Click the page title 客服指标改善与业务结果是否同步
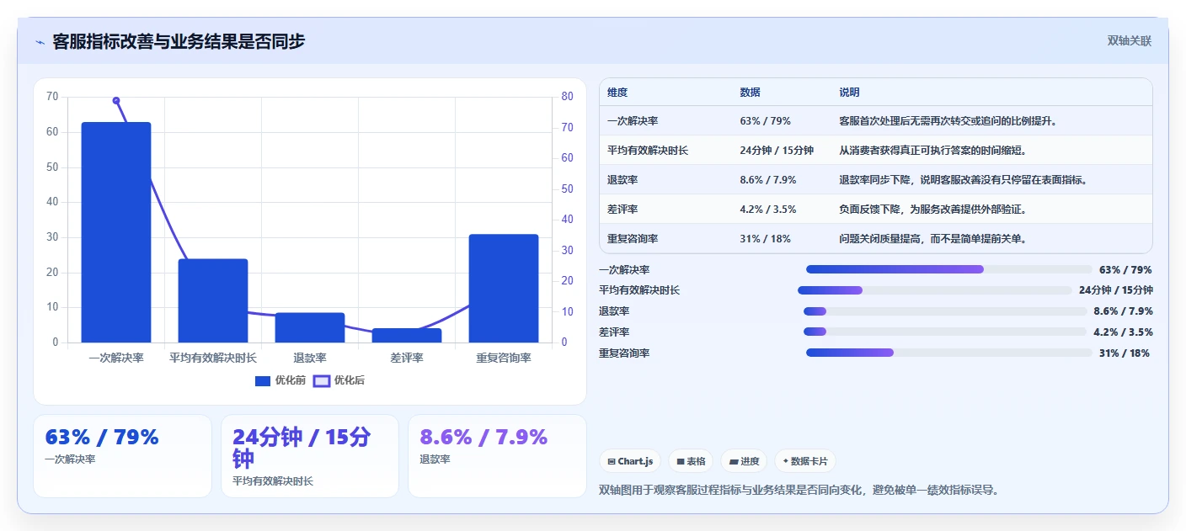The image size is (1186, 531). point(179,41)
